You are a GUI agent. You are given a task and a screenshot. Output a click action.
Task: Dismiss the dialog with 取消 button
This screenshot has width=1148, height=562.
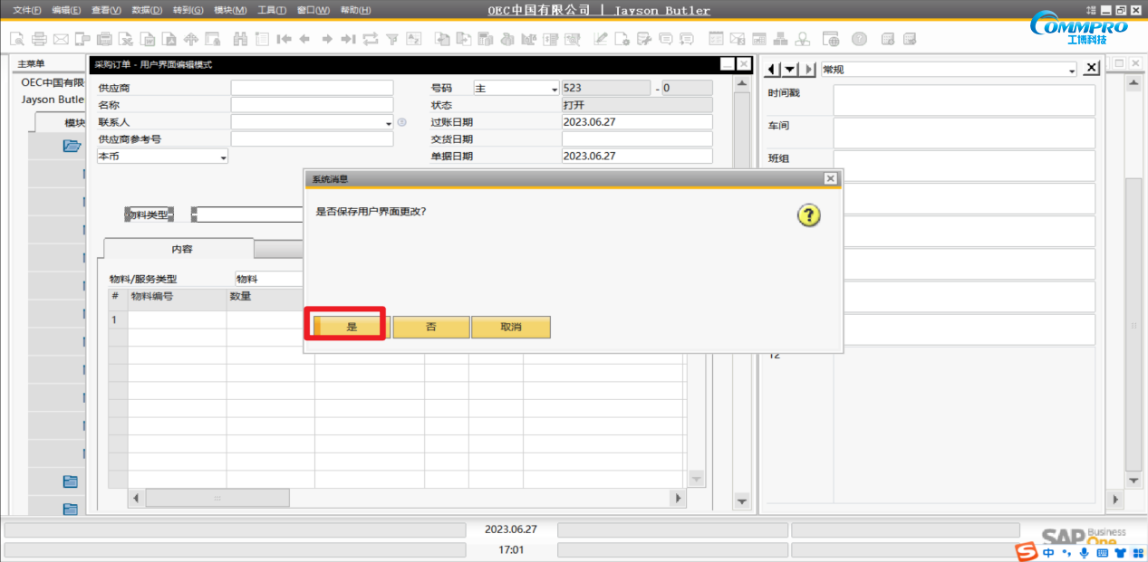(510, 327)
